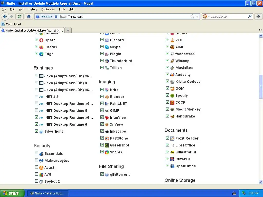Click the Edge app icon
The height and width of the screenshot is (197, 263).
click(41, 54)
